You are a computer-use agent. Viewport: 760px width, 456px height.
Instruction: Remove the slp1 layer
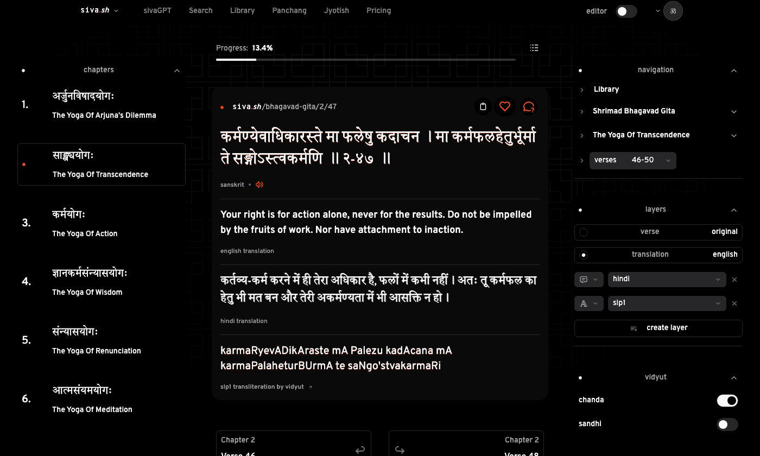pyautogui.click(x=734, y=303)
